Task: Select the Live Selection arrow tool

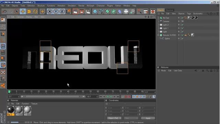Action: click(x=17, y=11)
